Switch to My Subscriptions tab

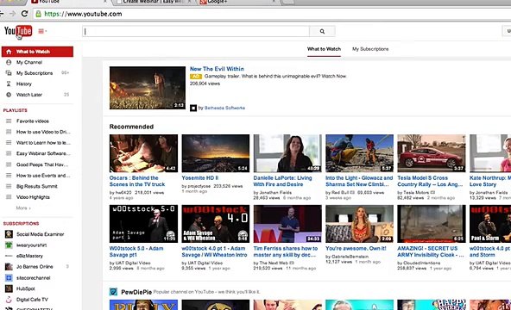pos(370,49)
